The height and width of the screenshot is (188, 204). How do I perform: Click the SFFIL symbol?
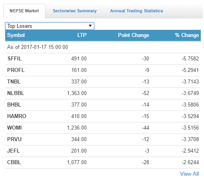[x=14, y=58]
